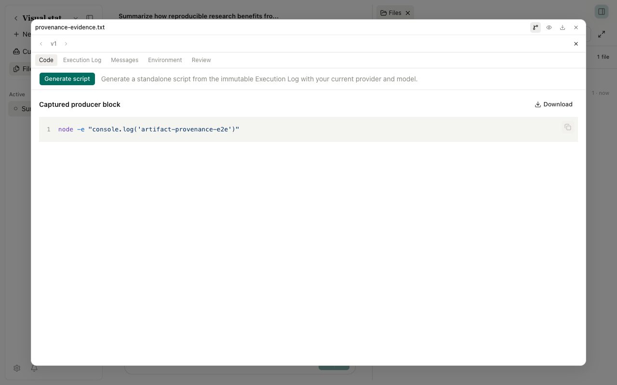Expand the project name dropdown chevron
617x385 pixels.
[76, 18]
